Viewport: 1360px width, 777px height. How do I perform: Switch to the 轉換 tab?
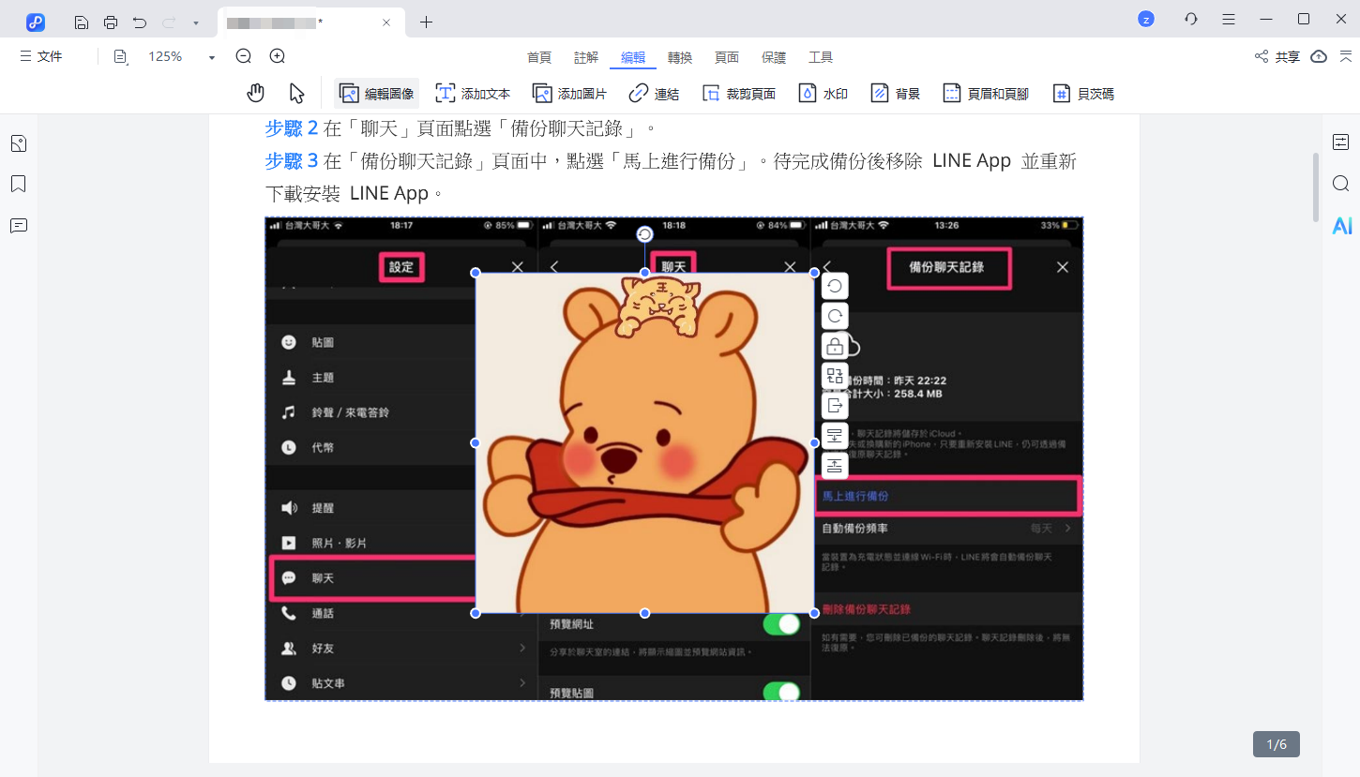tap(680, 57)
